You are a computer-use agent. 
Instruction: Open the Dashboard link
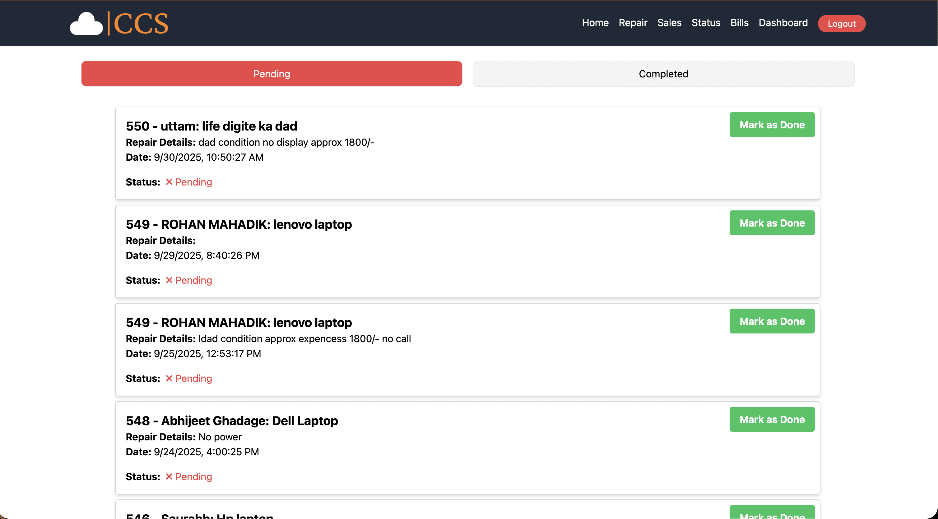783,23
